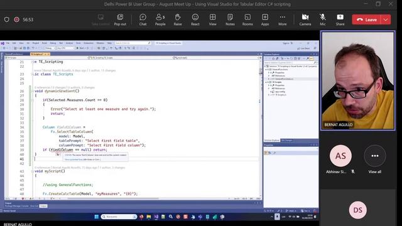
Task: Open the Debug configuration dropdown
Action: [50, 48]
